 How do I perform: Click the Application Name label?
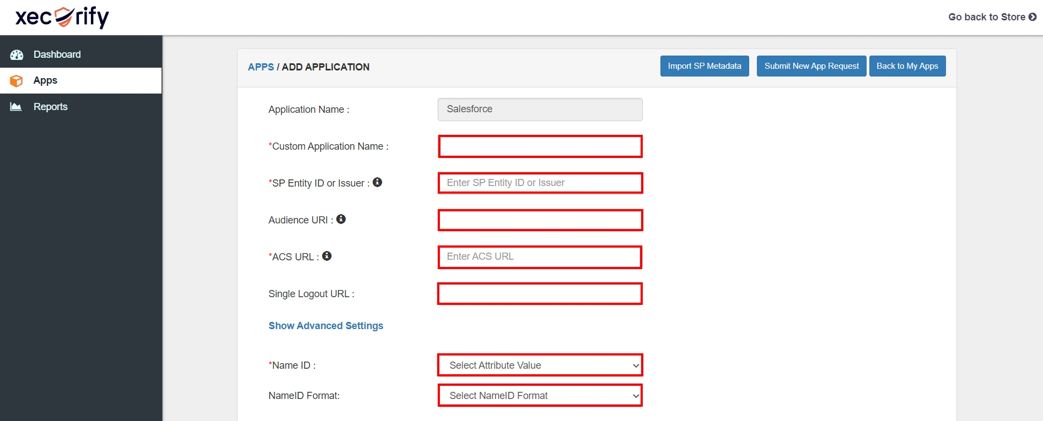(309, 110)
